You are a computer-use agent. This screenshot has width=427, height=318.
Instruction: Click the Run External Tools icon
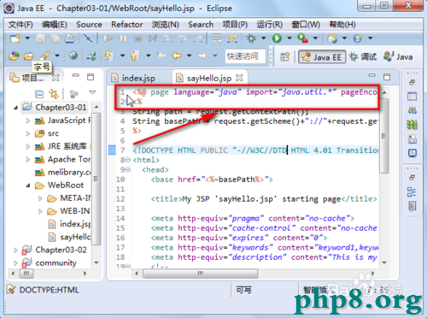302,38
